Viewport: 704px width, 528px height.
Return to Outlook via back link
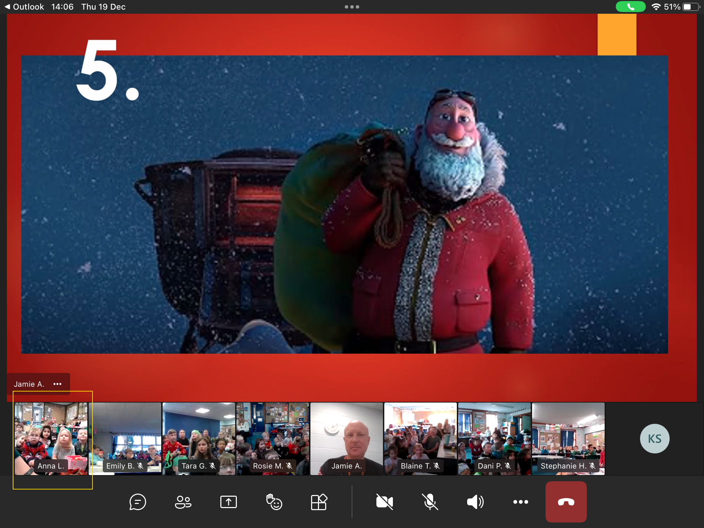pyautogui.click(x=24, y=7)
